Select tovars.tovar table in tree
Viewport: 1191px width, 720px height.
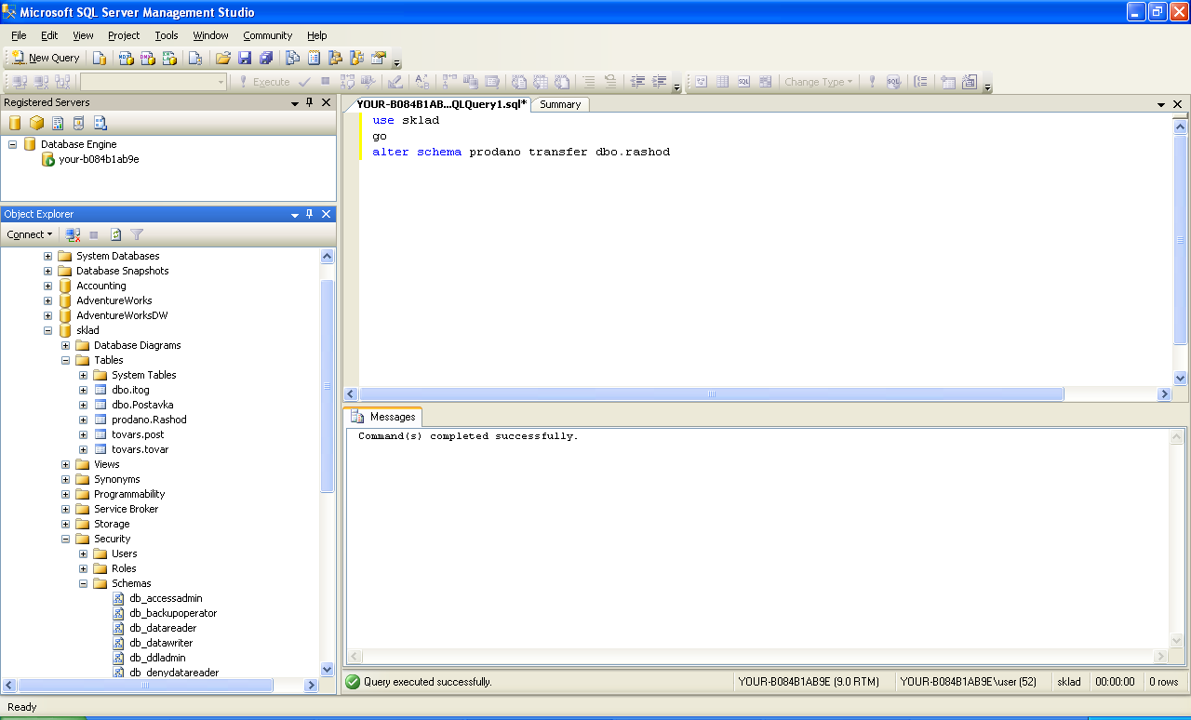140,449
